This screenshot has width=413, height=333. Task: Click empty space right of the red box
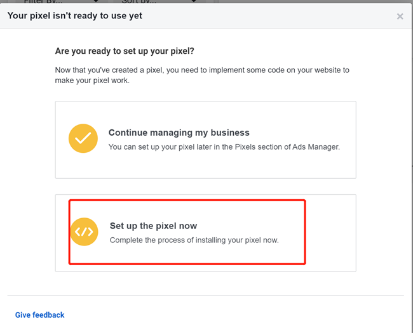coord(330,233)
